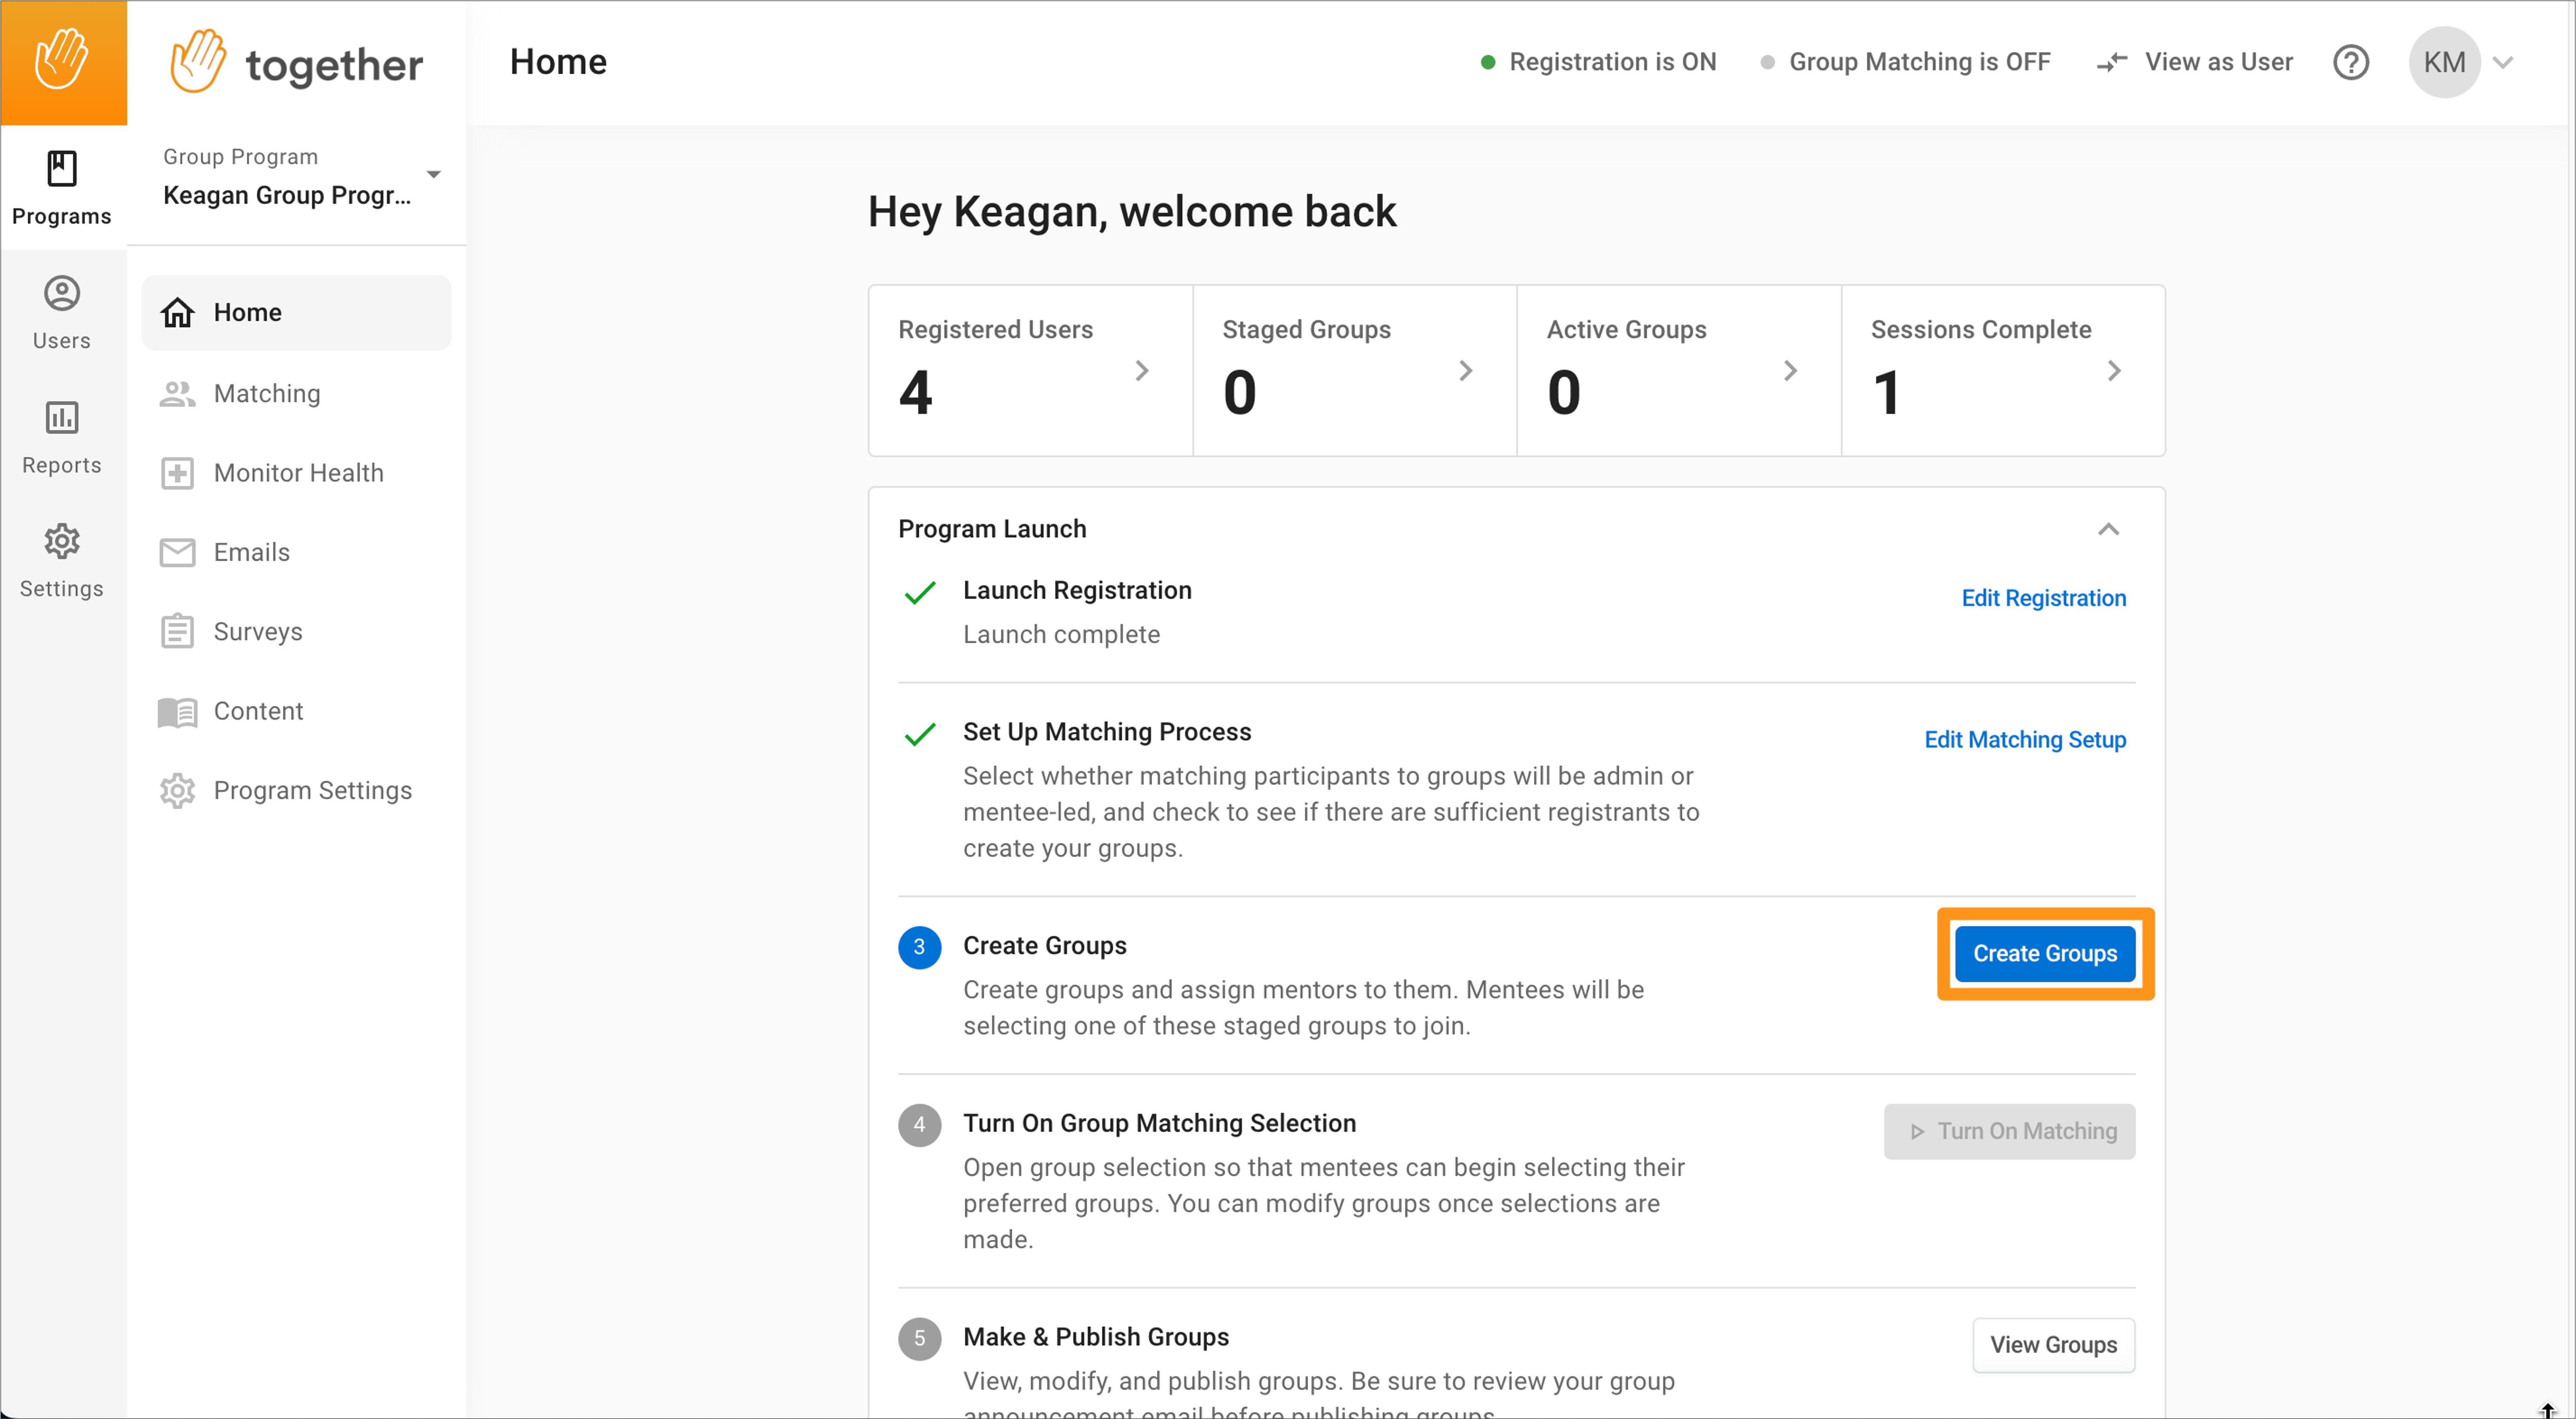This screenshot has width=2576, height=1419.
Task: Click the View as User text
Action: point(2218,62)
